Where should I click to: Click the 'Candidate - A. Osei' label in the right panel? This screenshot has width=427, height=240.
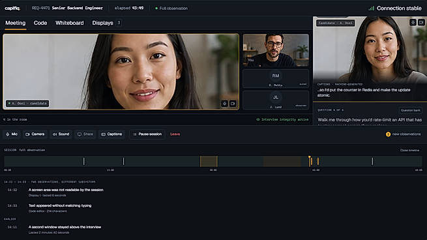(336, 23)
